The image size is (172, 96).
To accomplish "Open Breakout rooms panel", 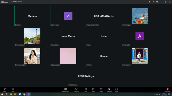I will (66, 90).
